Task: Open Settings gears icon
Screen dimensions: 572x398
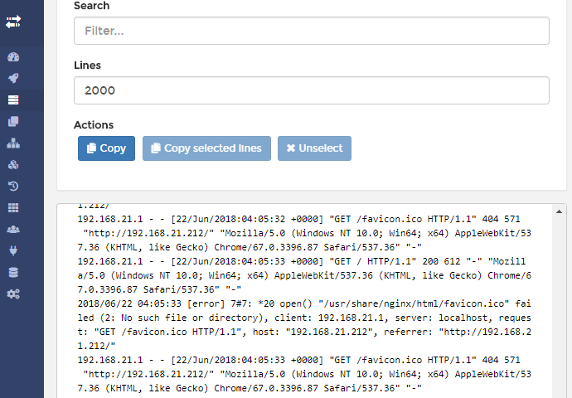Action: (x=13, y=294)
